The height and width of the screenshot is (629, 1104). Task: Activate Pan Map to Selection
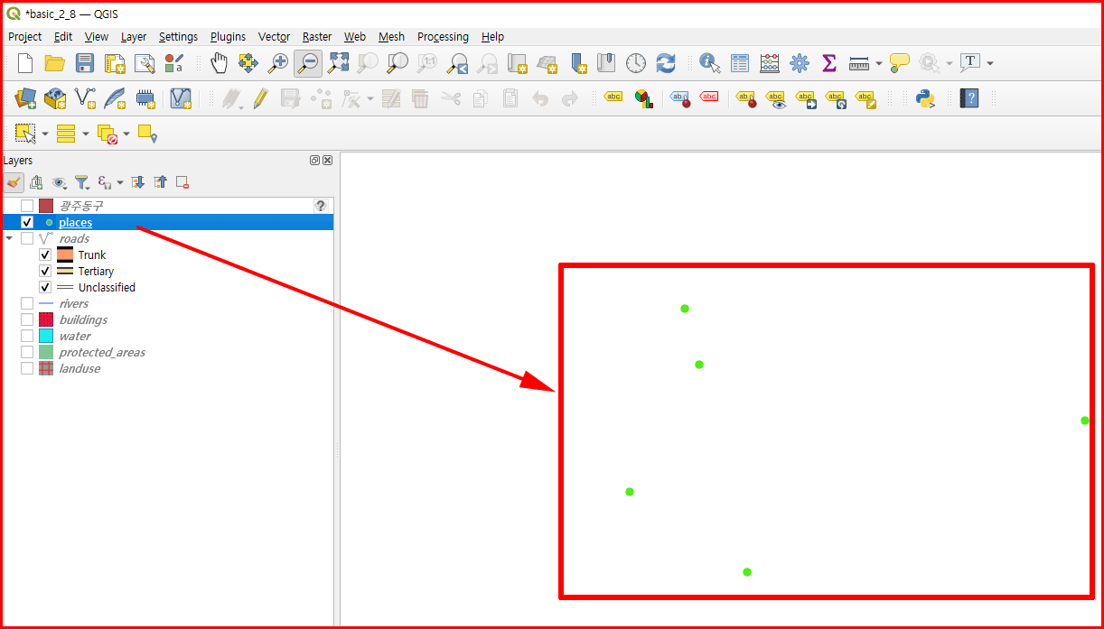[x=248, y=63]
